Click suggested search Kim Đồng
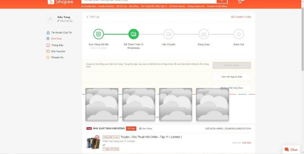 click(x=134, y=7)
